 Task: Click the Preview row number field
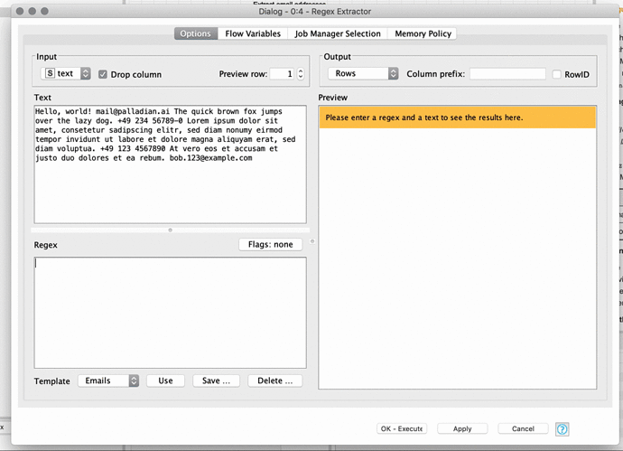click(282, 74)
